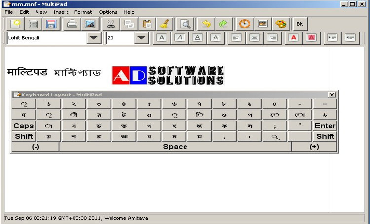The width and height of the screenshot is (370, 224).
Task: Align text to the right
Action: point(272,38)
